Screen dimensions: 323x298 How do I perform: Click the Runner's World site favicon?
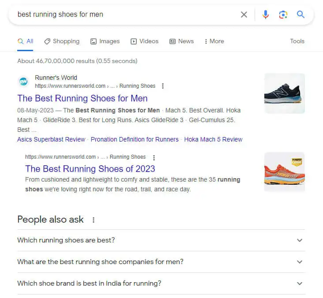[23, 82]
